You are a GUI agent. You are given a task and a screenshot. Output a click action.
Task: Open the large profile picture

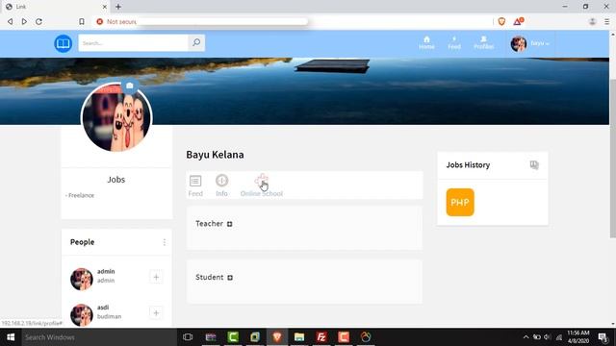(x=116, y=117)
